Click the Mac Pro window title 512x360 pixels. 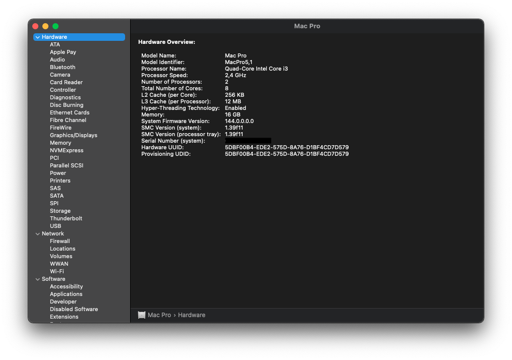[x=307, y=26]
